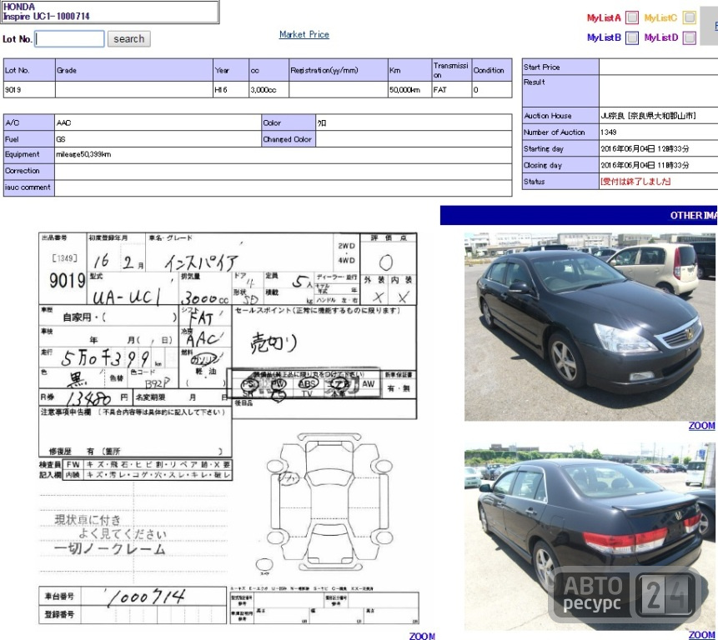This screenshot has height=640, width=718.
Task: Select 'mileage50,399km' equipment text
Action: point(83,155)
